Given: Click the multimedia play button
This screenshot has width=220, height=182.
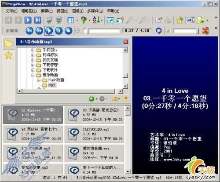Looking at the screenshot, I should [x=49, y=31].
